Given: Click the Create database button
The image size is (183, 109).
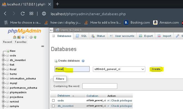Looking at the screenshot, I should click(x=156, y=69).
